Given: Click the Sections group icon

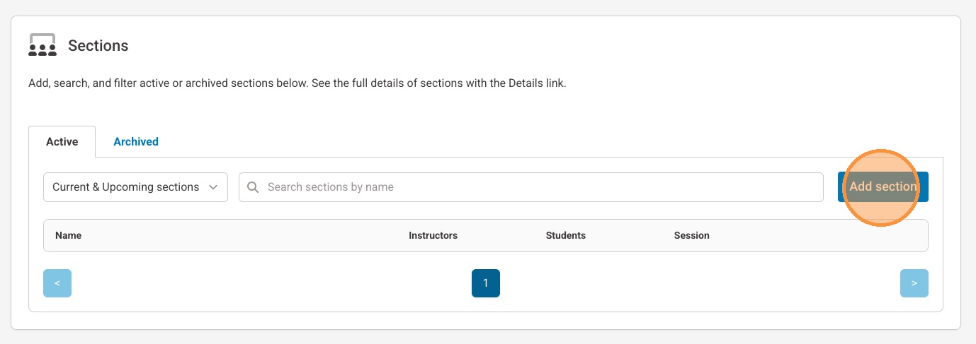Looking at the screenshot, I should [42, 45].
